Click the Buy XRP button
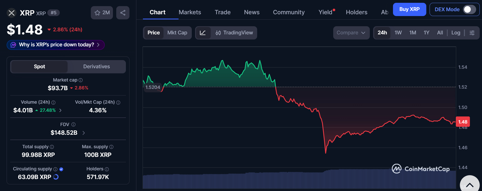This screenshot has height=191, width=482. pos(410,9)
